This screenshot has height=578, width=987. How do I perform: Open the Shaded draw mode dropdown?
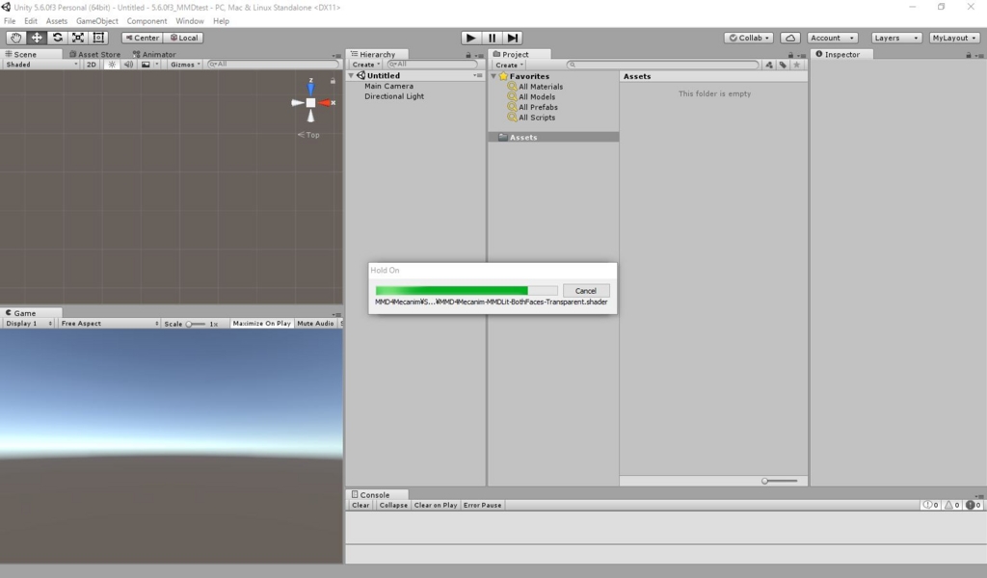click(41, 65)
